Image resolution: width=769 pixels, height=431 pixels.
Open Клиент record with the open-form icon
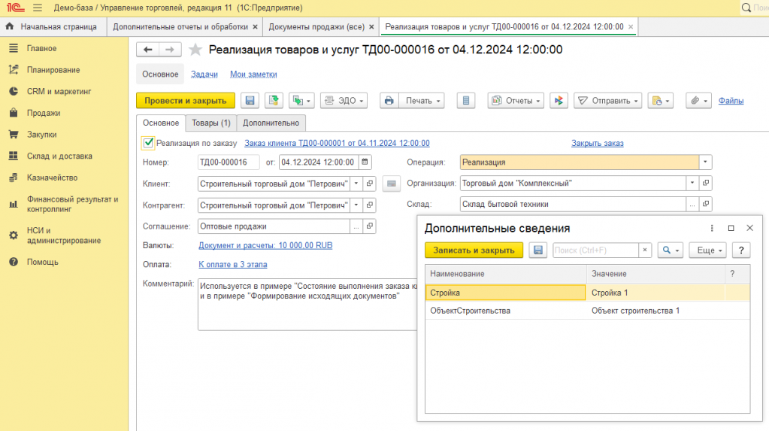(370, 184)
